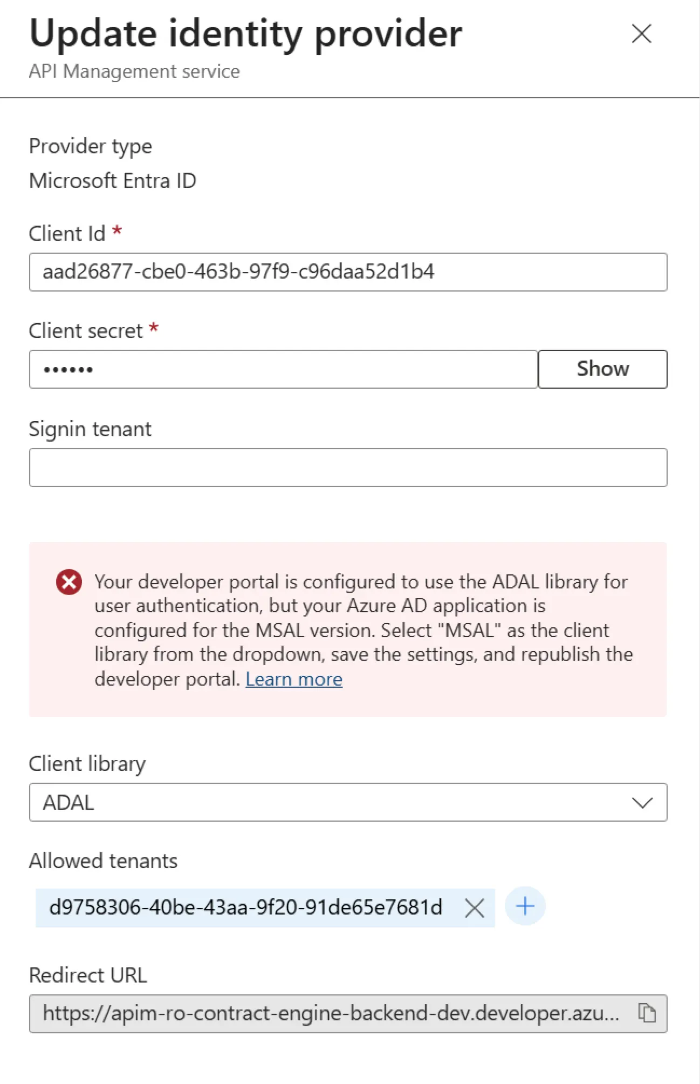Image resolution: width=700 pixels, height=1084 pixels.
Task: Add a new allowed tenant with plus icon
Action: pos(525,906)
